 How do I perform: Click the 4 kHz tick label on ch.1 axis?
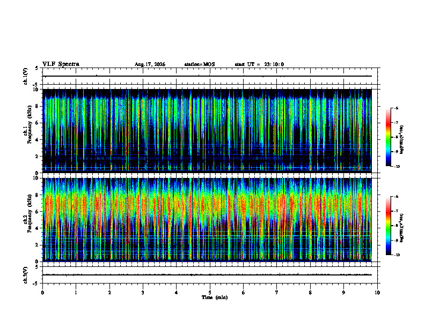38,140
